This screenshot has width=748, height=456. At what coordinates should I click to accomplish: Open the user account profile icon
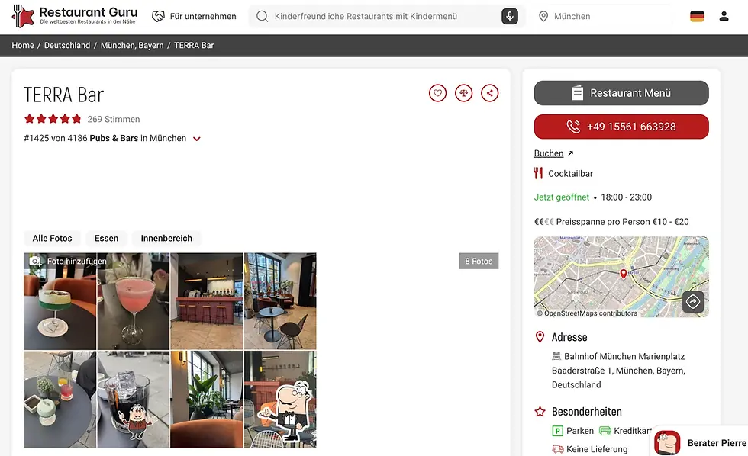tap(724, 16)
